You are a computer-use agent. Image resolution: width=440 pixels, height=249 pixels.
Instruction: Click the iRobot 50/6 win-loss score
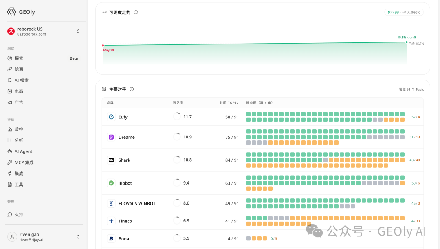pos(416,183)
